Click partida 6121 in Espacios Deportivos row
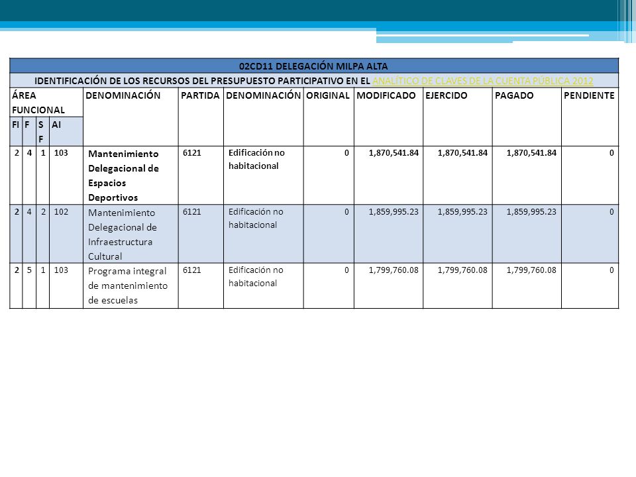Image resolution: width=636 pixels, height=477 pixels. pos(192,153)
